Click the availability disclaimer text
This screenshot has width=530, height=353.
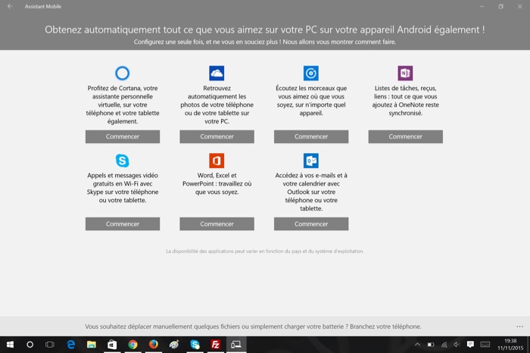265,251
